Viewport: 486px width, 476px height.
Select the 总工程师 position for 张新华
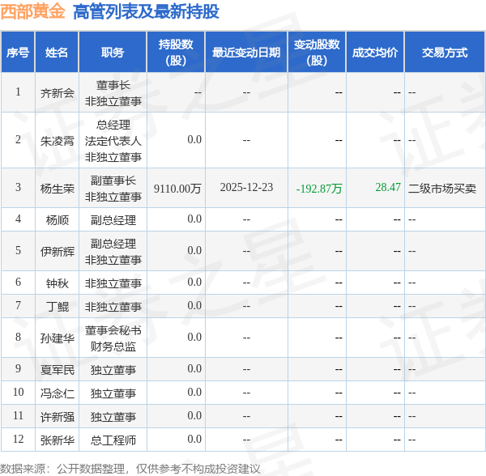113,440
